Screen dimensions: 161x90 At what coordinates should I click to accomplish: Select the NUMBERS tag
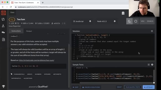38,74
